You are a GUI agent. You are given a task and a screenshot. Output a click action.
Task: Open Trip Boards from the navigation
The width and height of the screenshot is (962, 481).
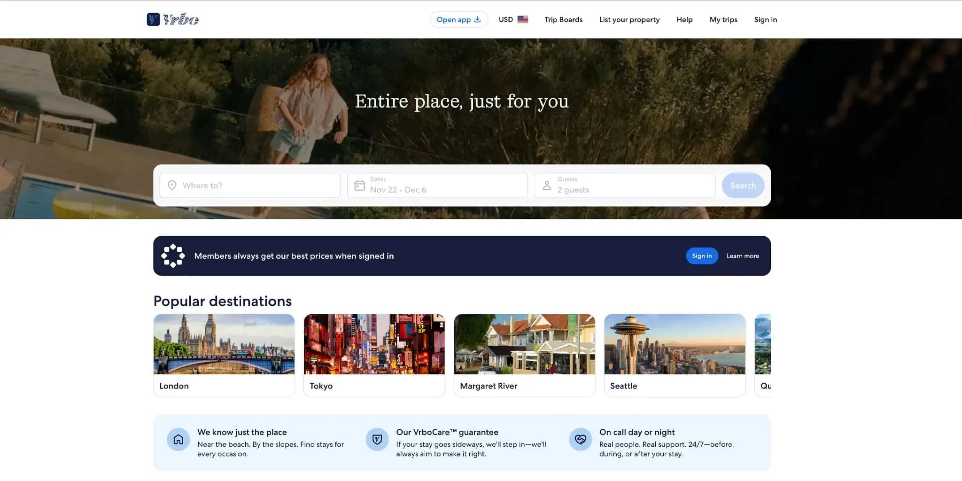coord(563,19)
